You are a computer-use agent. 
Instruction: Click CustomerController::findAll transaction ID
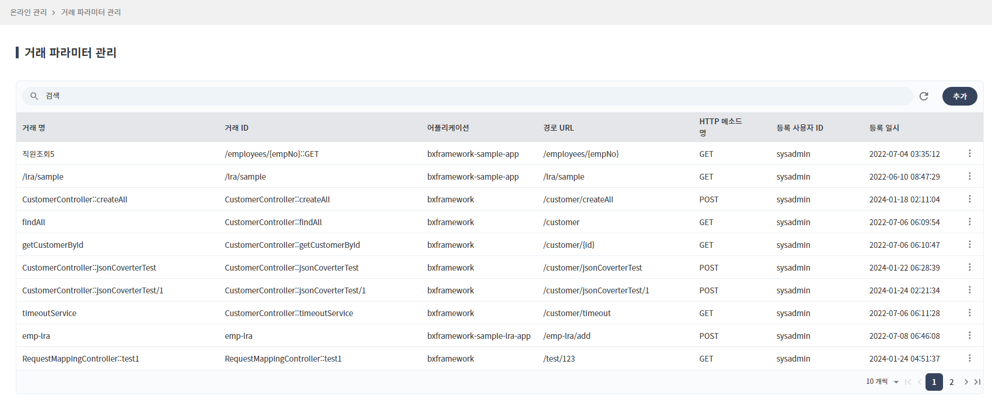274,222
